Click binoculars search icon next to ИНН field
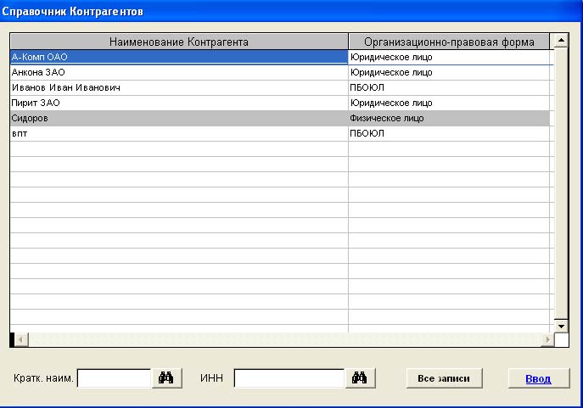Image resolution: width=583 pixels, height=408 pixels. coord(360,378)
